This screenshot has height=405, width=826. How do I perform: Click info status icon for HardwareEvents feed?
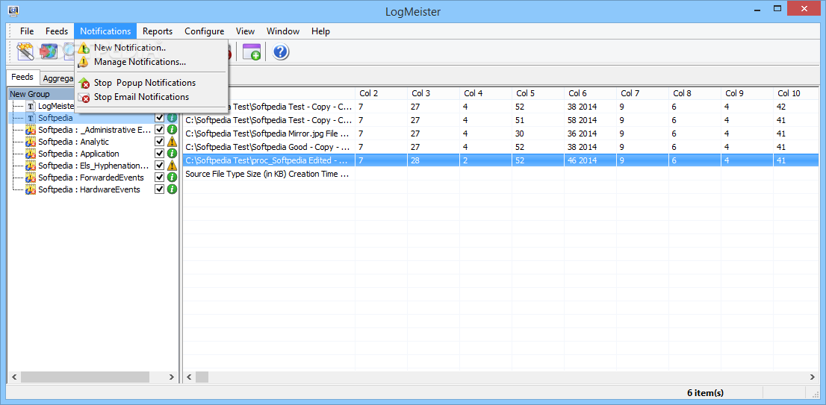(172, 189)
